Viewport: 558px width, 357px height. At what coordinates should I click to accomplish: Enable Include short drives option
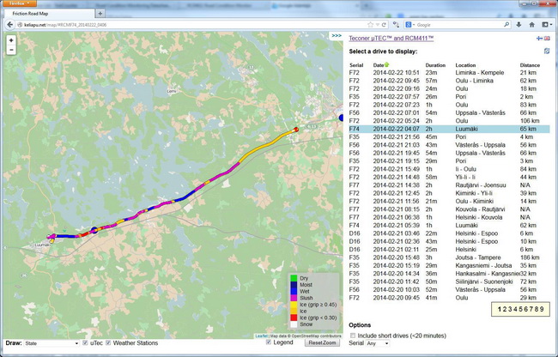[353, 336]
